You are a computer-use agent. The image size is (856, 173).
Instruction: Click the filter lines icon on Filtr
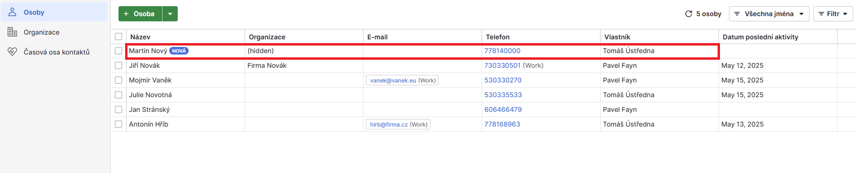coord(821,14)
